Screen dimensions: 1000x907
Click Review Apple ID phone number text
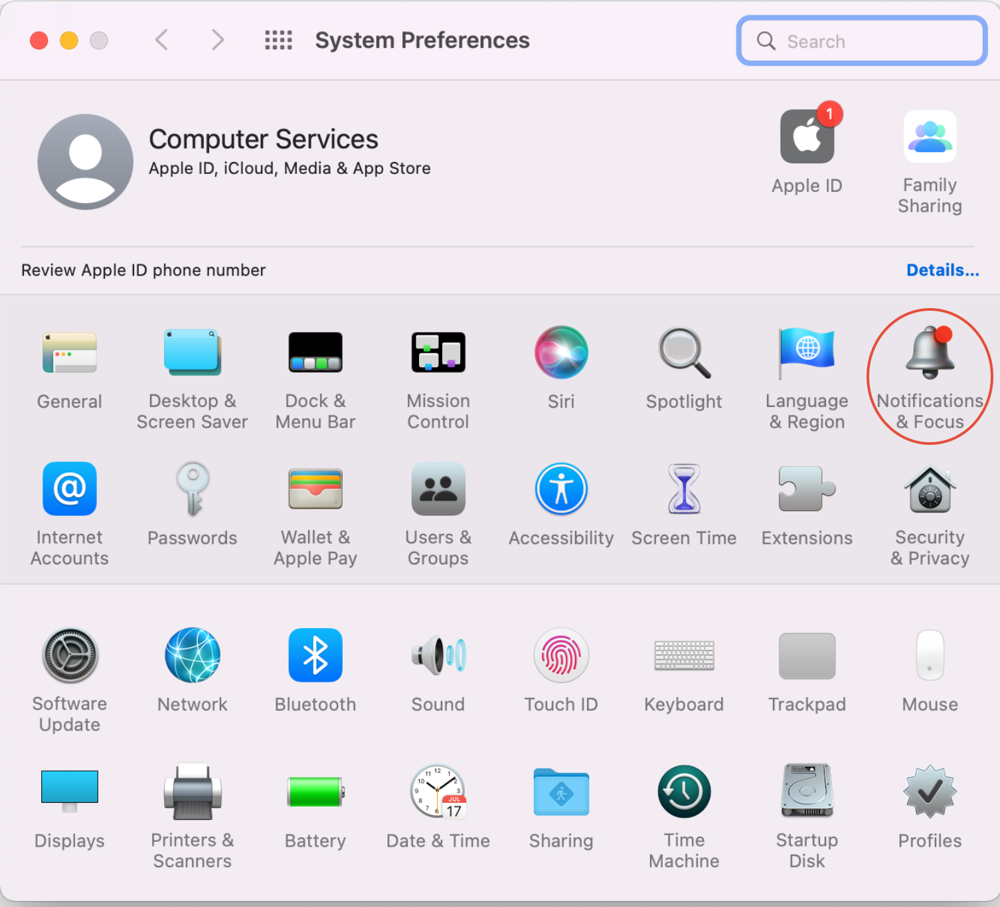click(143, 270)
